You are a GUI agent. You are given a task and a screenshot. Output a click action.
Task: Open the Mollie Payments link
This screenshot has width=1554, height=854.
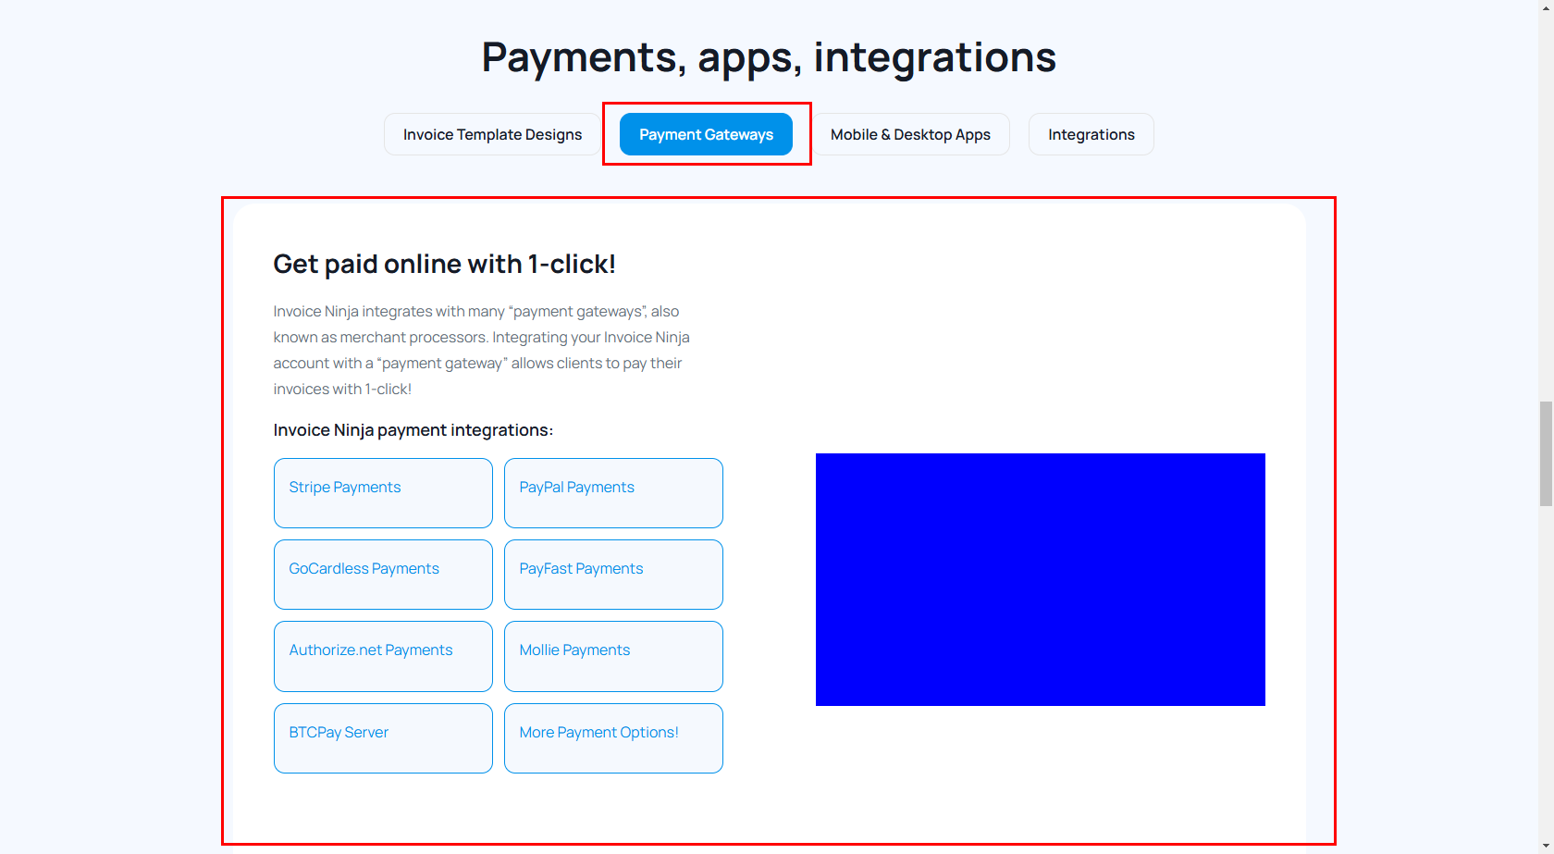pyautogui.click(x=613, y=655)
